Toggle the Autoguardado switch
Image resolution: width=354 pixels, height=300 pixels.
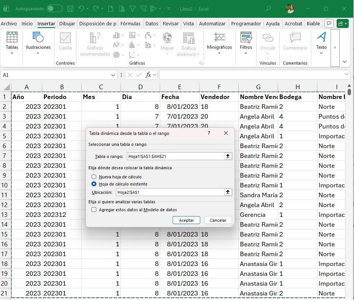(x=55, y=8)
